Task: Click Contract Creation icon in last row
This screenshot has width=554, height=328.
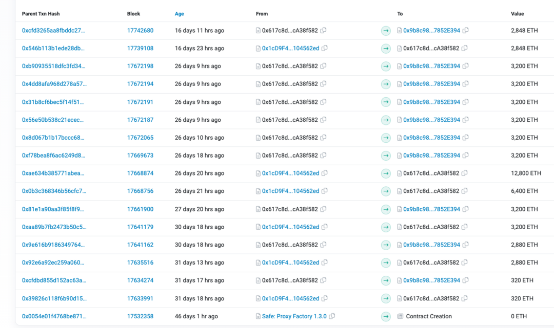Action: 400,316
